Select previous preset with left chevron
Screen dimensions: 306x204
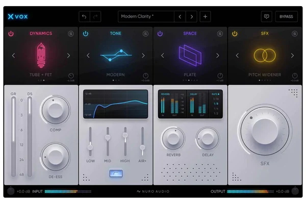click(180, 17)
